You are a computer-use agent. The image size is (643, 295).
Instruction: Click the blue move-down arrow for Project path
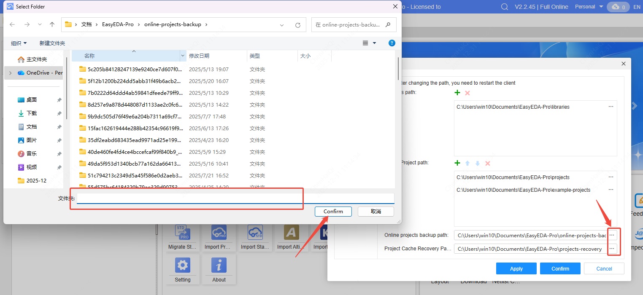pos(478,163)
